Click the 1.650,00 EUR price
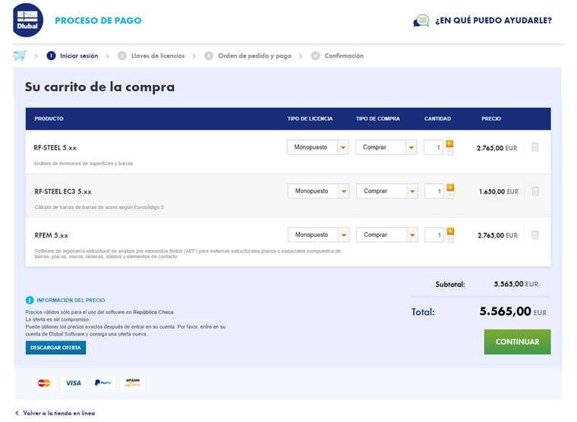 (499, 192)
